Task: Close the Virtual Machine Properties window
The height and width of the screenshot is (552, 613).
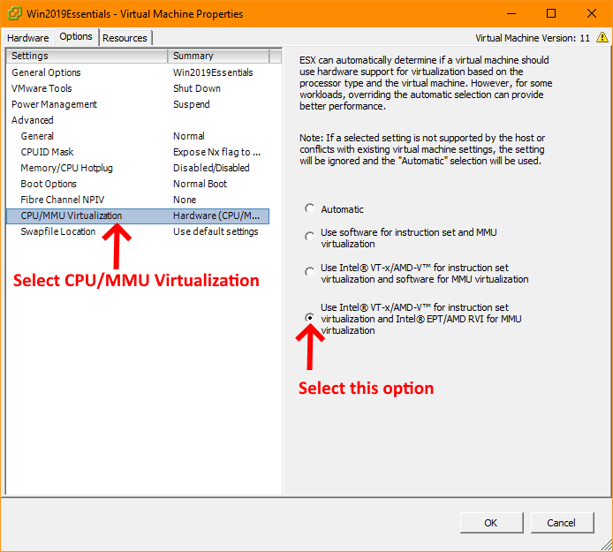Action: (x=592, y=13)
